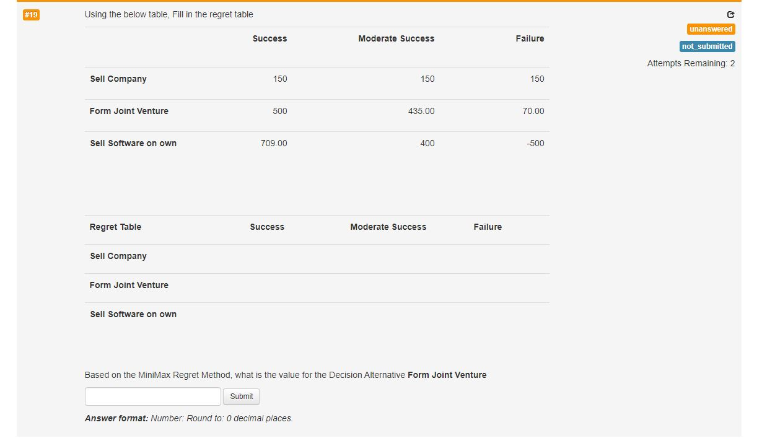The image size is (762, 438).
Task: Click Moderate Success header in payoff table
Action: [396, 38]
